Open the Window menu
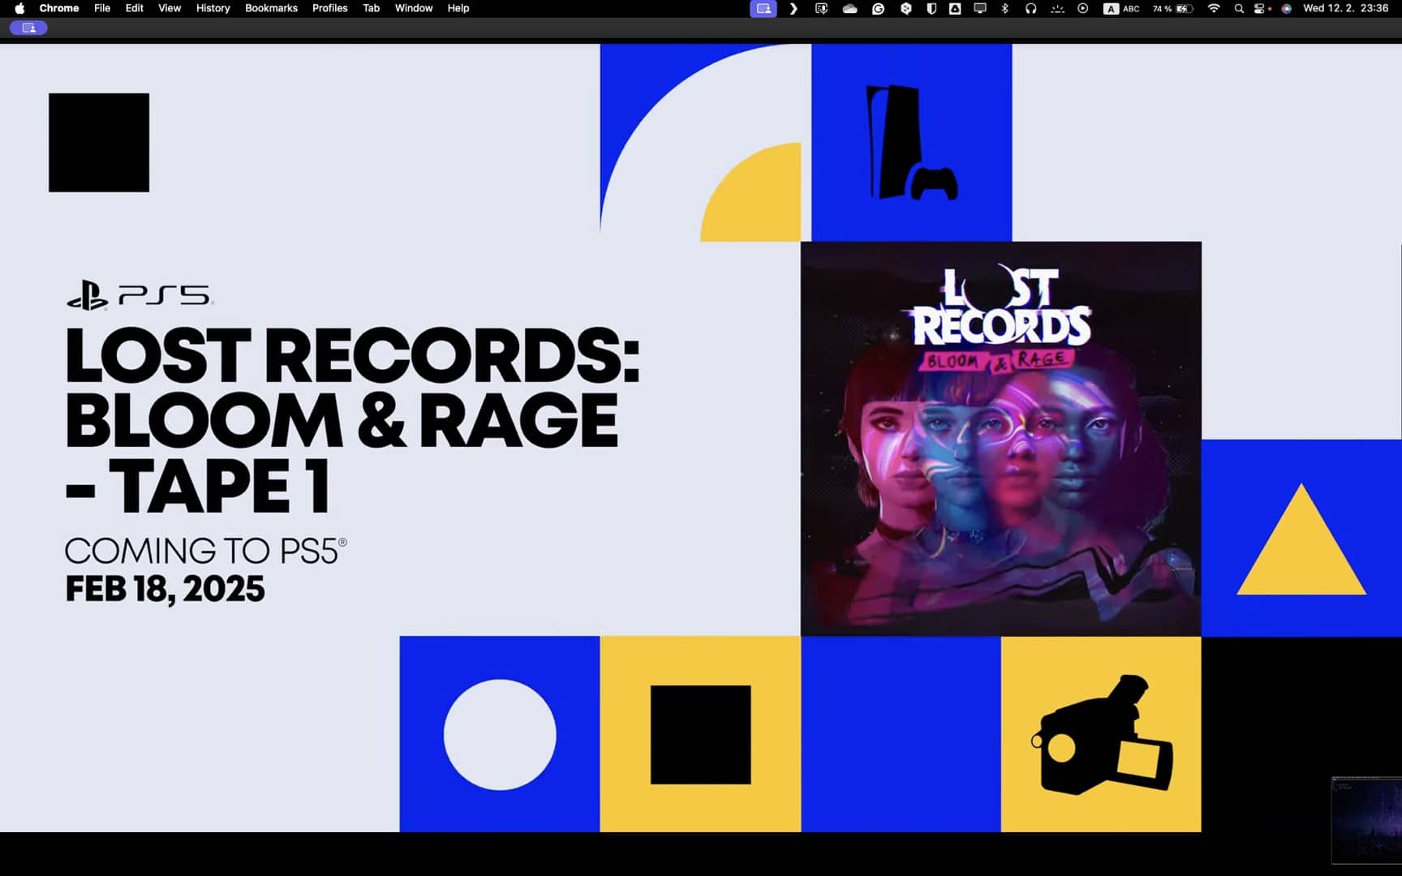The height and width of the screenshot is (876, 1402). (414, 8)
